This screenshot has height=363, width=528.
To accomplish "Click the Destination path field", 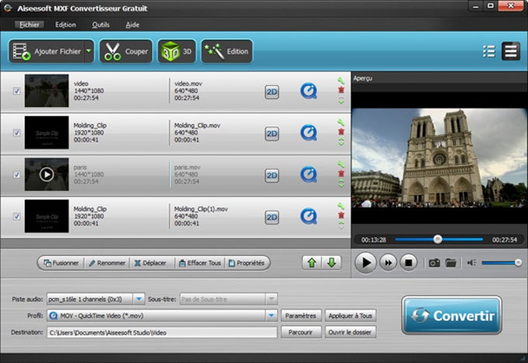I will tap(162, 333).
